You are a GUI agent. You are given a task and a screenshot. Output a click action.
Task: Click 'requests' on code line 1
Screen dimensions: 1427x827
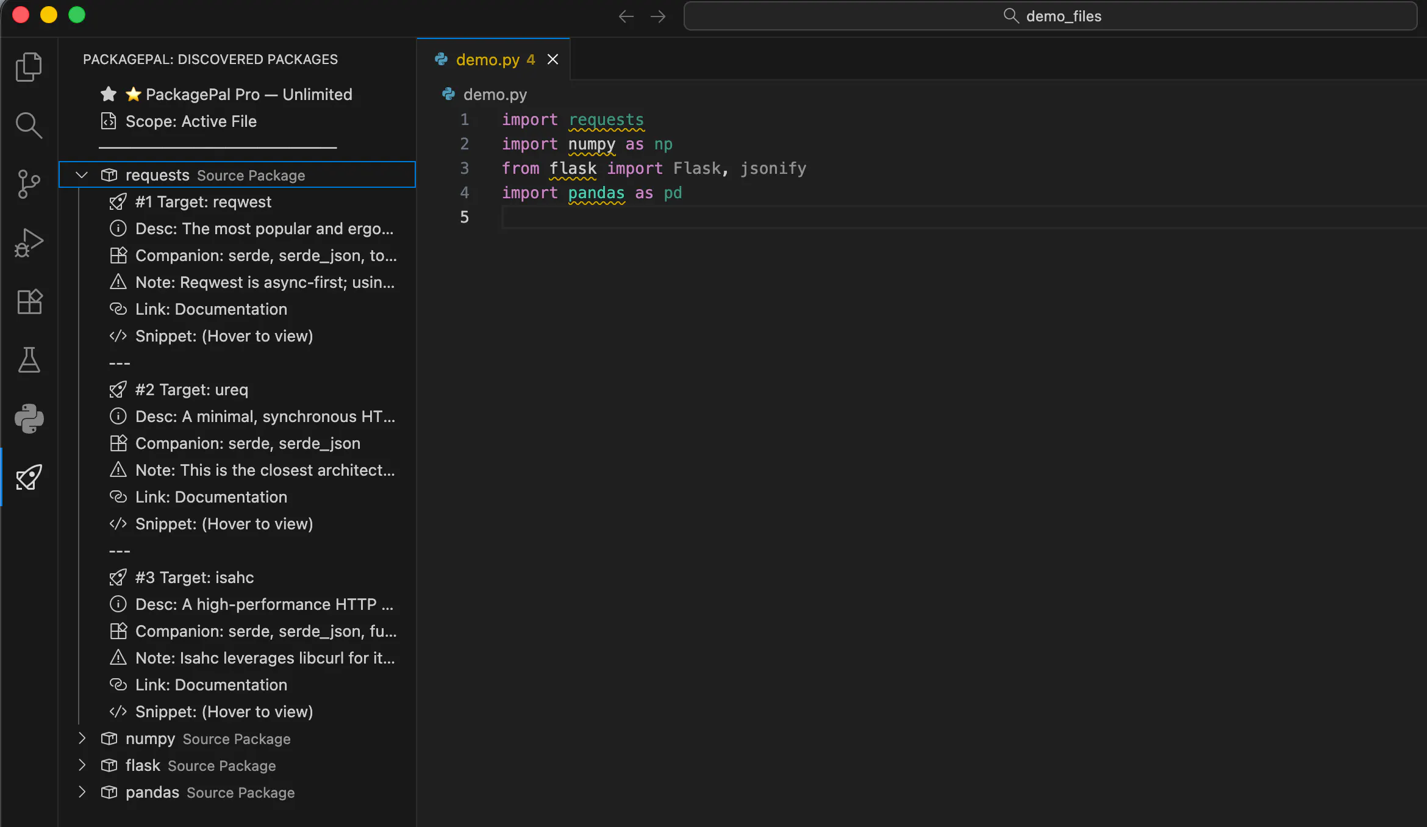pyautogui.click(x=606, y=120)
